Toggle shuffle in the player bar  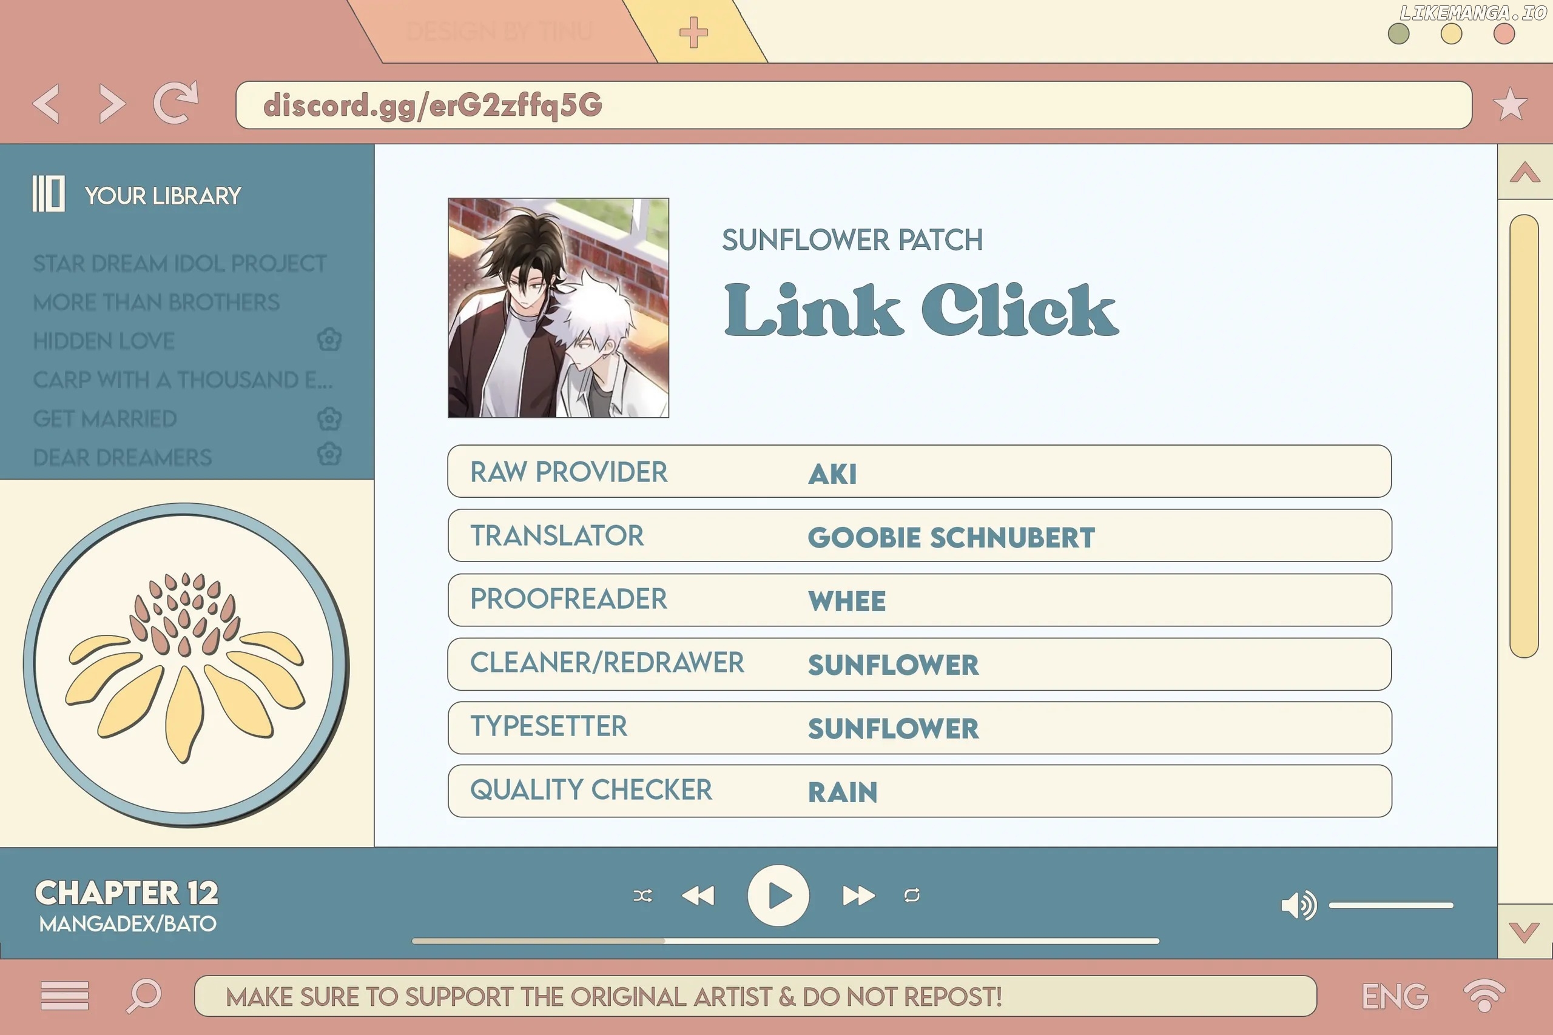642,896
